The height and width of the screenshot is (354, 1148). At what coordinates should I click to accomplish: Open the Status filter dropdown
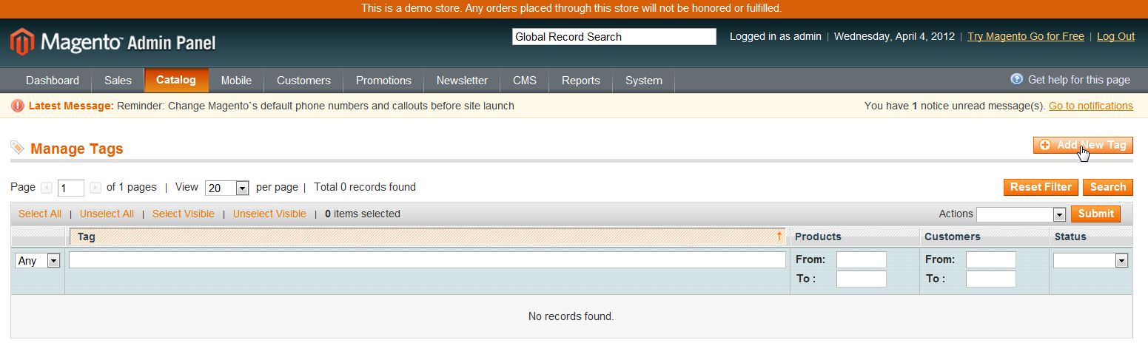pos(1090,260)
